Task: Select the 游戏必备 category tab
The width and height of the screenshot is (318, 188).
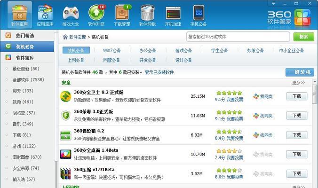Action: tap(184, 50)
